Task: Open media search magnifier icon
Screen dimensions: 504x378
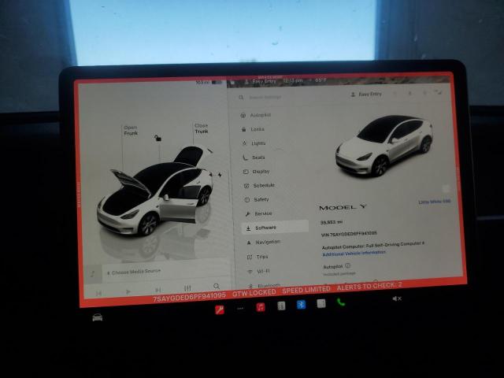Action: (217, 286)
